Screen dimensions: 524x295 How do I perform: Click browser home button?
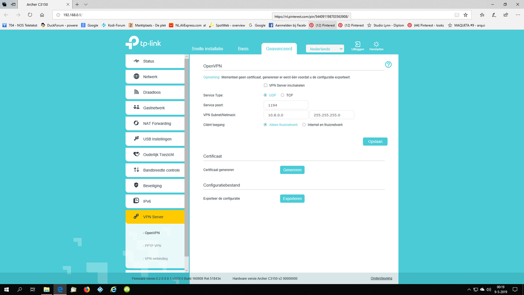coord(42,15)
